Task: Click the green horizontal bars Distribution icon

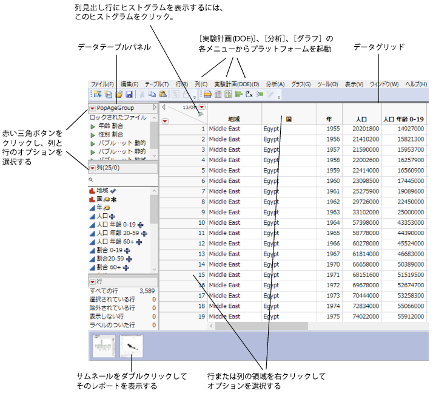Action: tap(238, 94)
